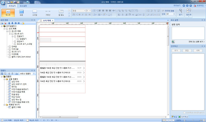Click the open folder quick-access icon

coord(11,2)
